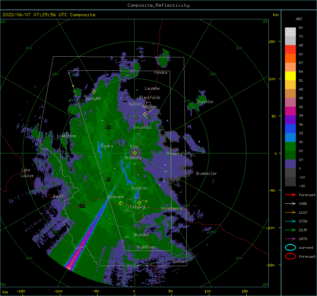
Task: Select the darkest gray swatch between -10 and -30
Action: [290, 182]
